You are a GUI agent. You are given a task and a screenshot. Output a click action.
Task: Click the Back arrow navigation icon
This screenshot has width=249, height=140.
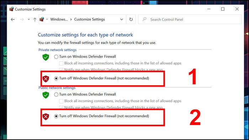pyautogui.click(x=13, y=20)
